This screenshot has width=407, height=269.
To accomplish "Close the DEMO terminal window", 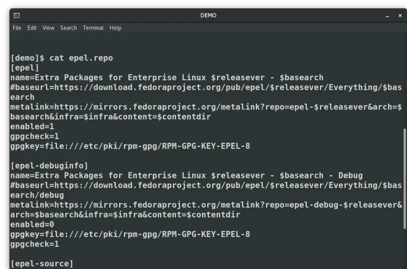I will 400,16.
